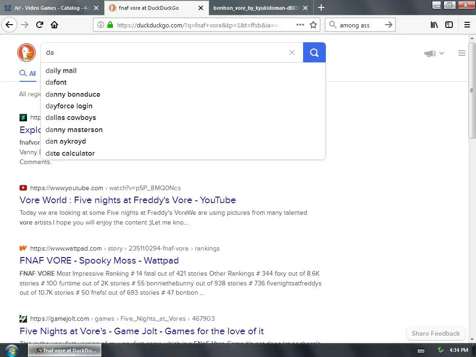The height and width of the screenshot is (357, 476).
Task: Choose the 'daily mail' suggestion
Action: click(183, 71)
